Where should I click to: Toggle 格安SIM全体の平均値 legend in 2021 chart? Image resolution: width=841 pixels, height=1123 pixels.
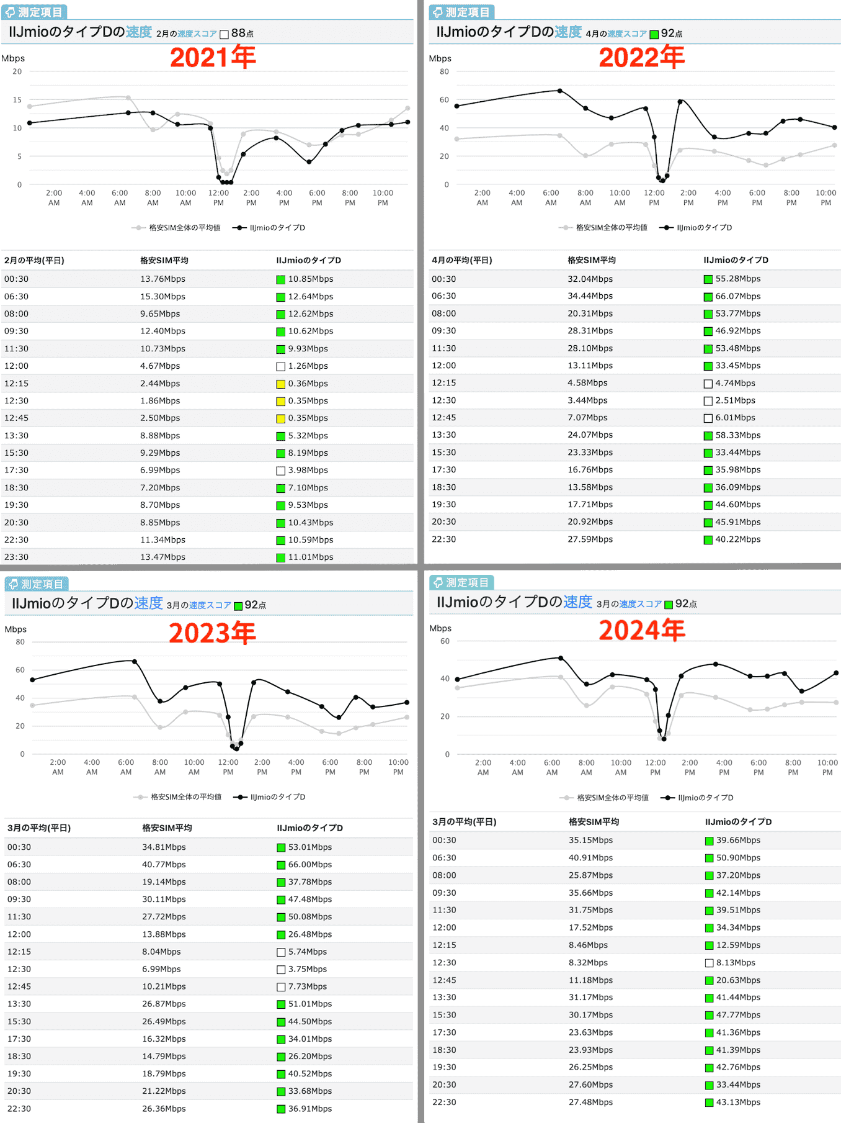coord(176,228)
